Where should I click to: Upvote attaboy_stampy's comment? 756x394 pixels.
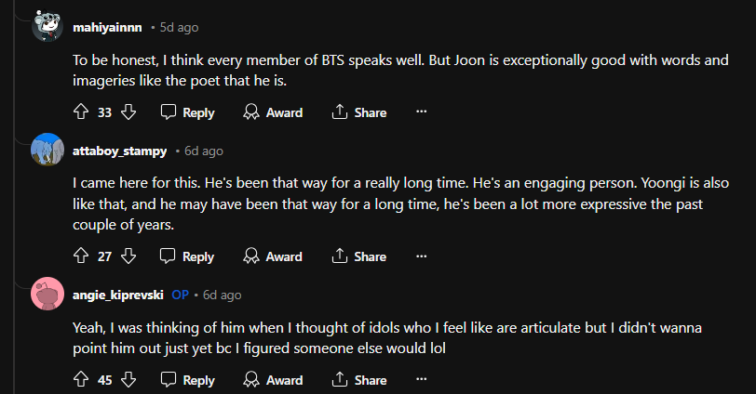coord(81,256)
